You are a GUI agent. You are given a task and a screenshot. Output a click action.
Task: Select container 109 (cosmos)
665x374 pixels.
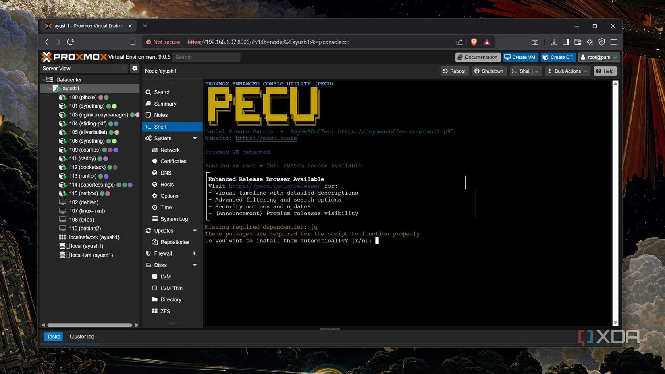(85, 150)
